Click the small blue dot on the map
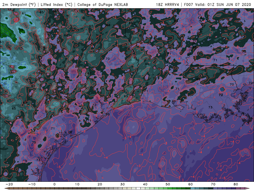Viewport: 254px width, 190px height. click(222, 89)
